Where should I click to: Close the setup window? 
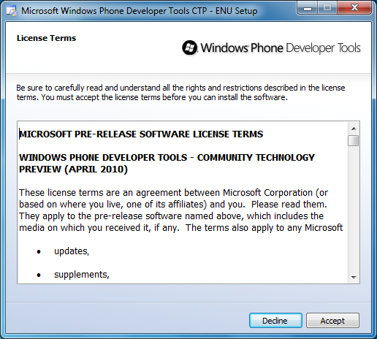click(354, 8)
